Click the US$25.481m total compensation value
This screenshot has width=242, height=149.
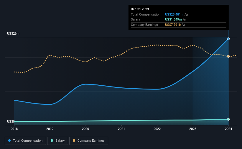[174, 14]
